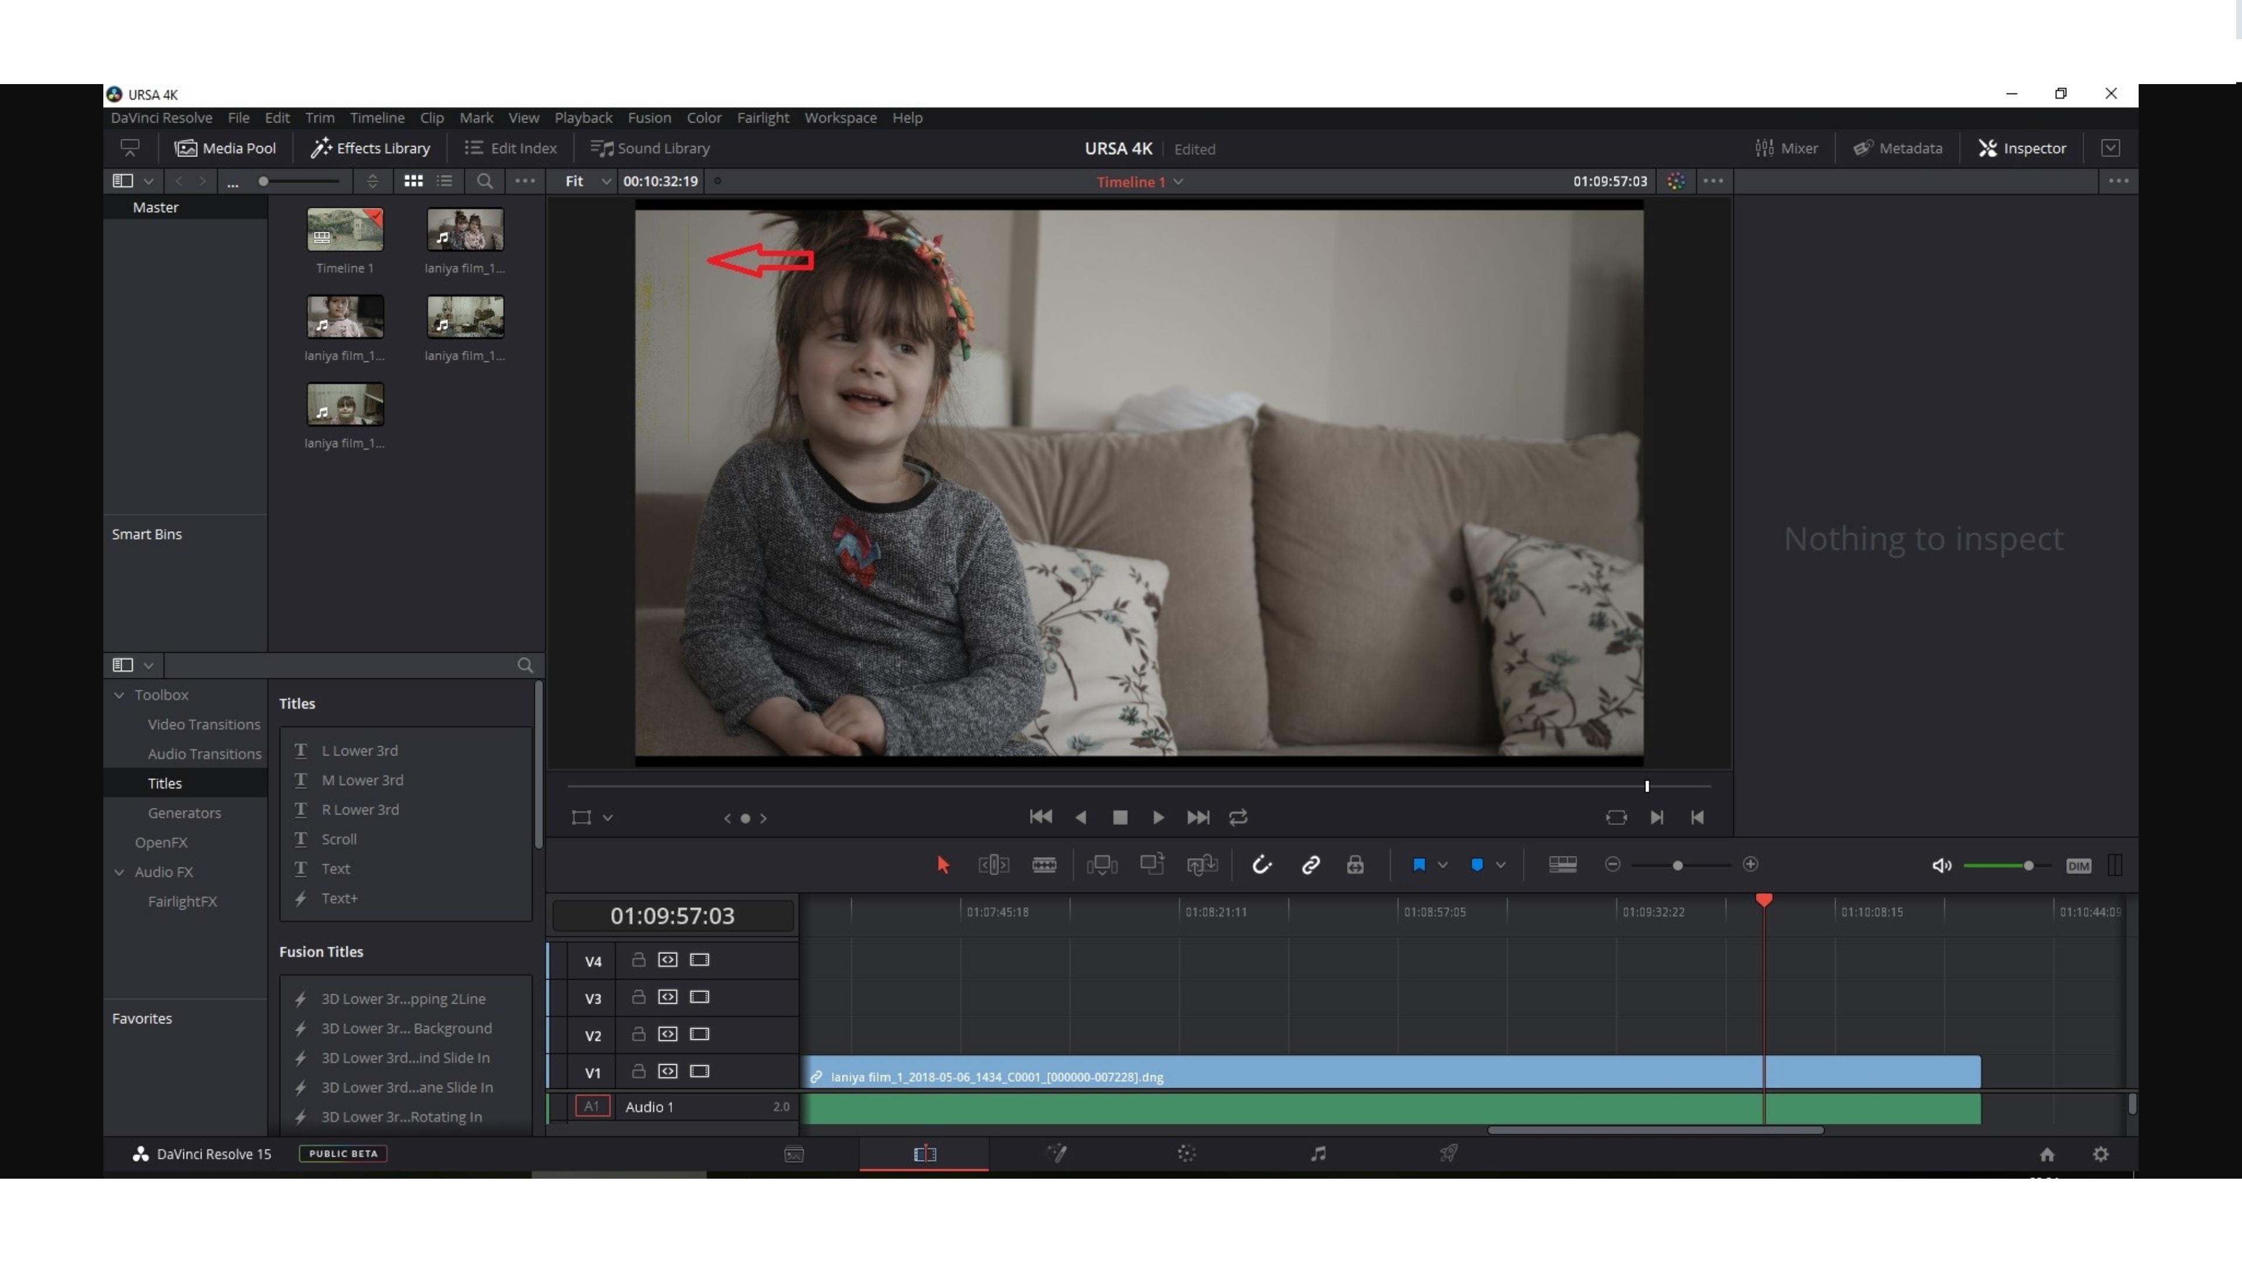Toggle the Position Lock icon

(1355, 865)
